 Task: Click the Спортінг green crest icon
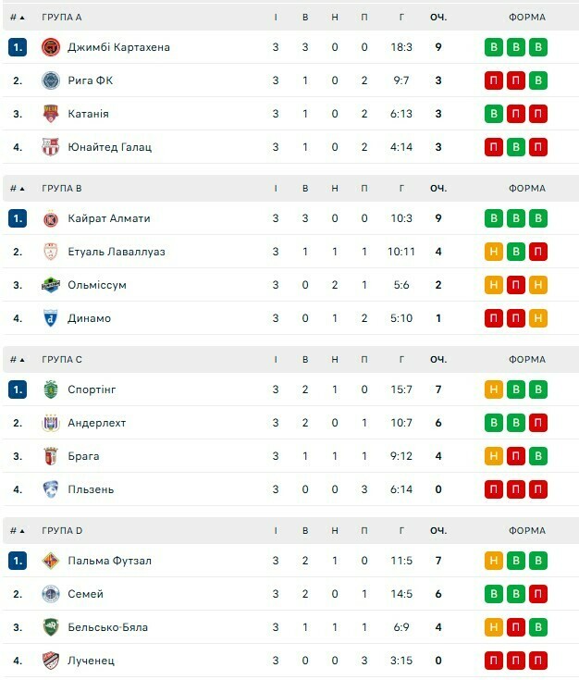click(x=50, y=389)
